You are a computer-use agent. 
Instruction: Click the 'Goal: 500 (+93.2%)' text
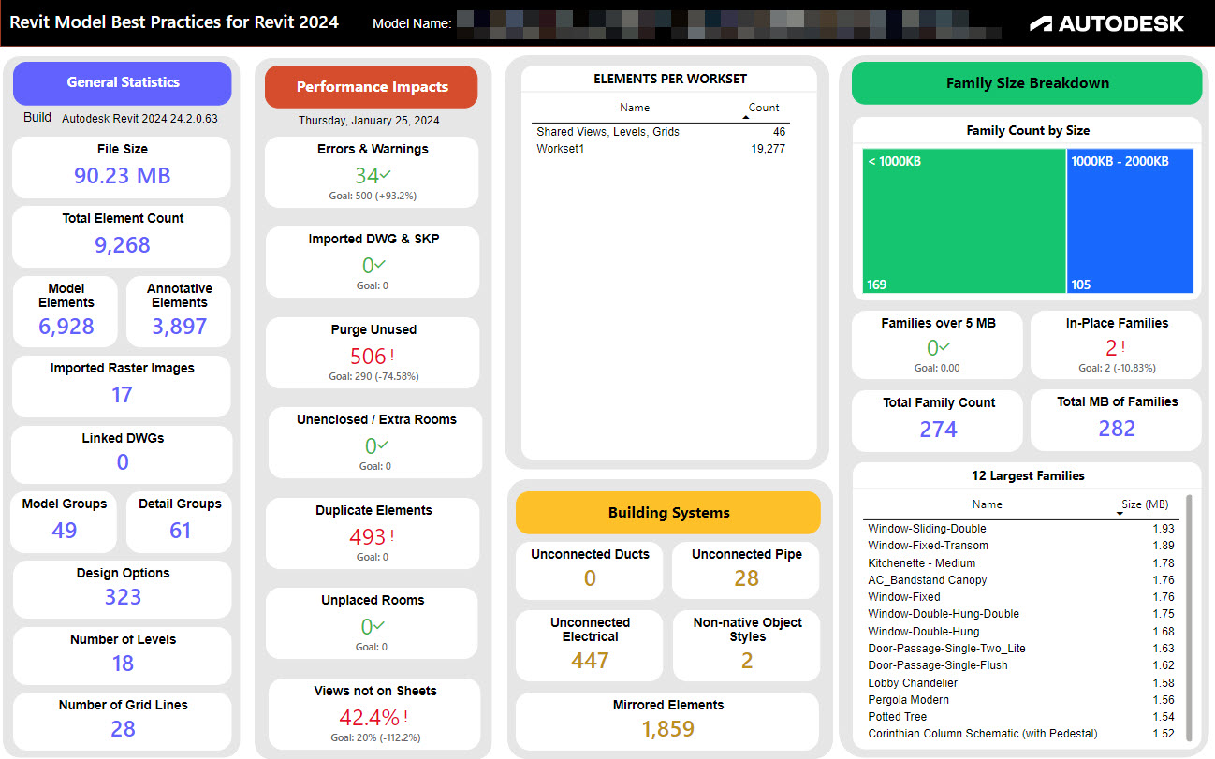pyautogui.click(x=372, y=197)
